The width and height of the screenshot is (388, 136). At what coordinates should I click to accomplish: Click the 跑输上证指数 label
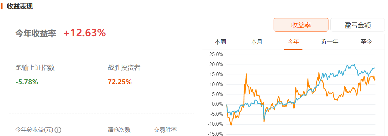(35, 67)
